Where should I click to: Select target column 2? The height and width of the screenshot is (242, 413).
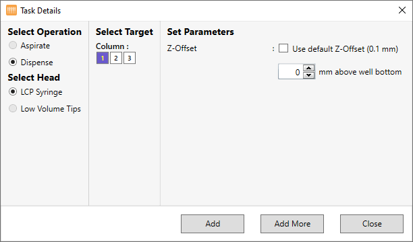click(x=116, y=58)
